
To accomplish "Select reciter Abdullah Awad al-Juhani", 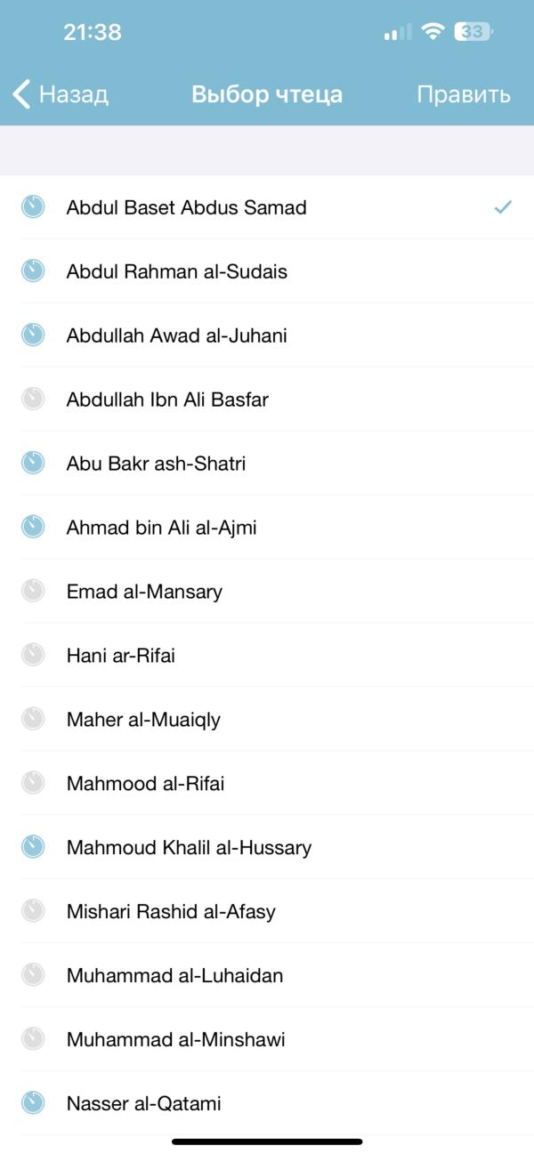I will click(x=176, y=335).
